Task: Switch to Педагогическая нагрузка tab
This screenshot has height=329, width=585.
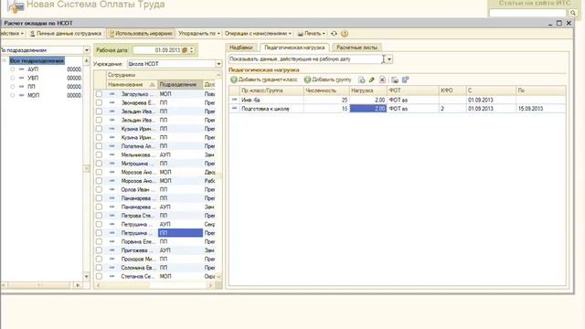Action: click(x=294, y=48)
